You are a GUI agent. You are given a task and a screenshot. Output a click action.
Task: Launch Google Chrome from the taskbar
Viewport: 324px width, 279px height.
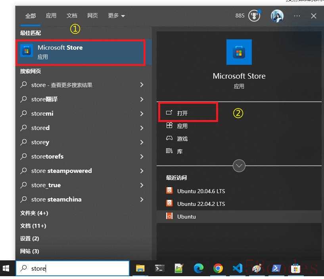pyautogui.click(x=218, y=268)
